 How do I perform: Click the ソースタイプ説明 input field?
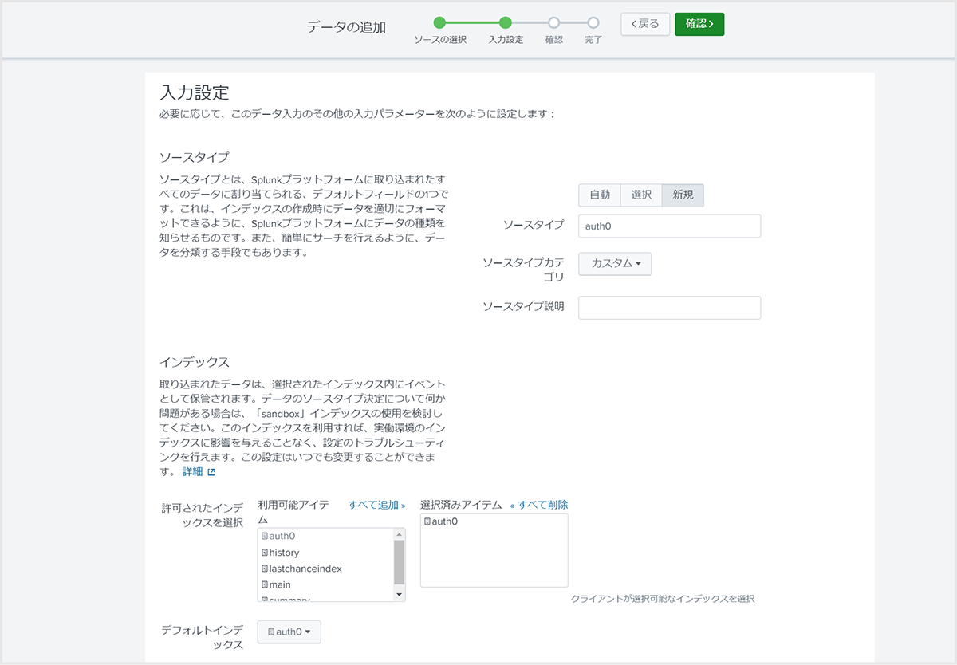click(x=669, y=308)
